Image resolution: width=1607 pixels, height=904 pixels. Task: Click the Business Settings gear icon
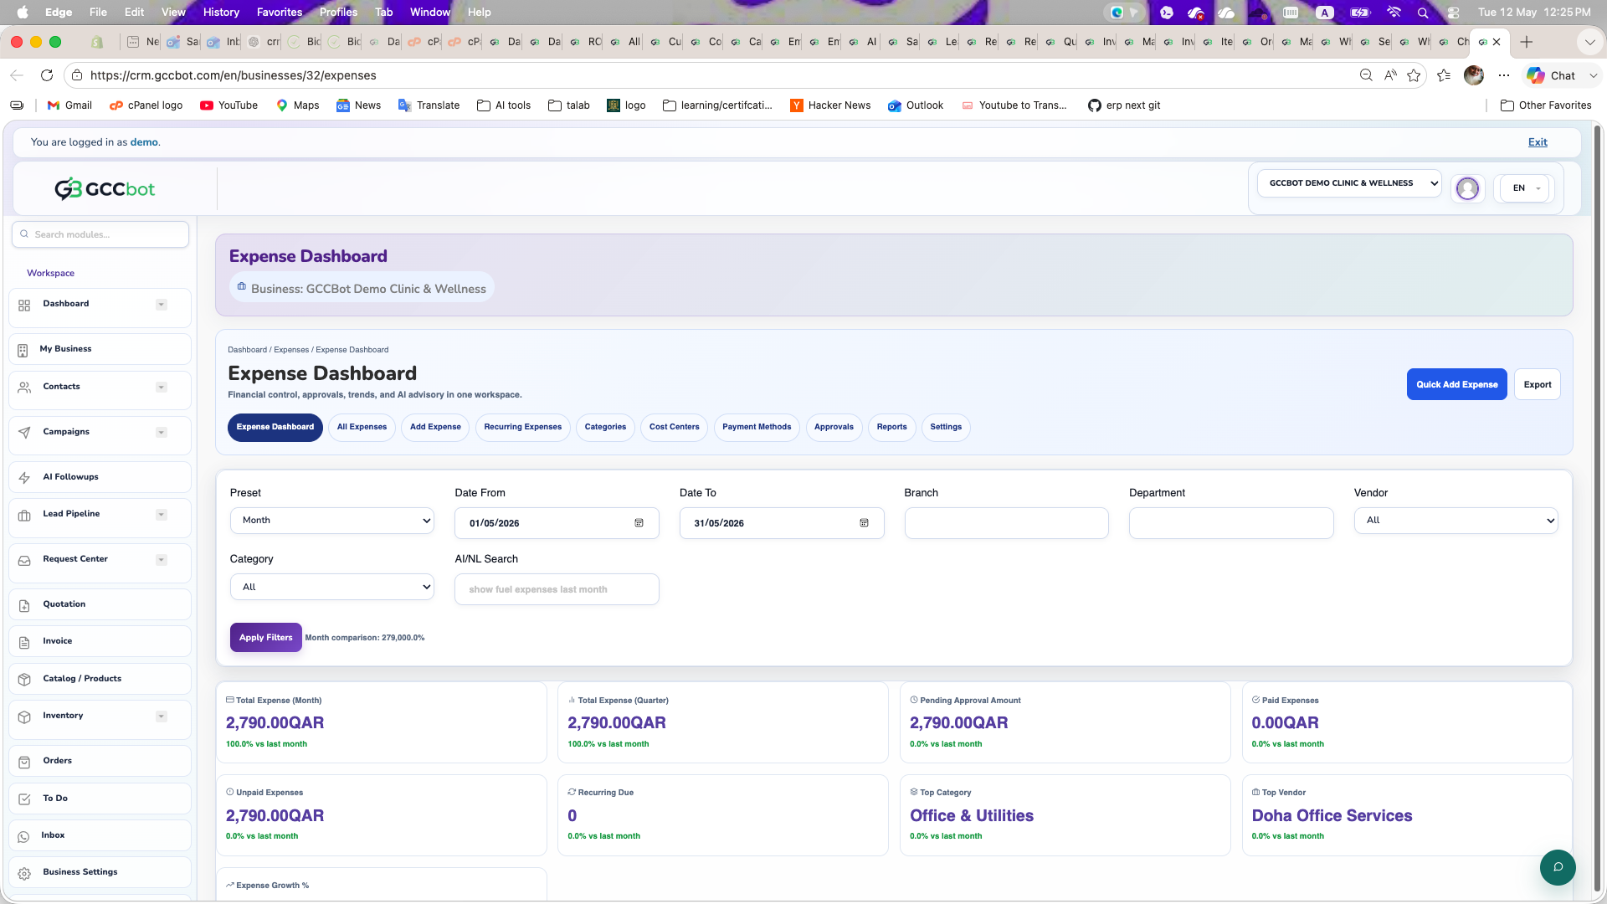point(24,873)
